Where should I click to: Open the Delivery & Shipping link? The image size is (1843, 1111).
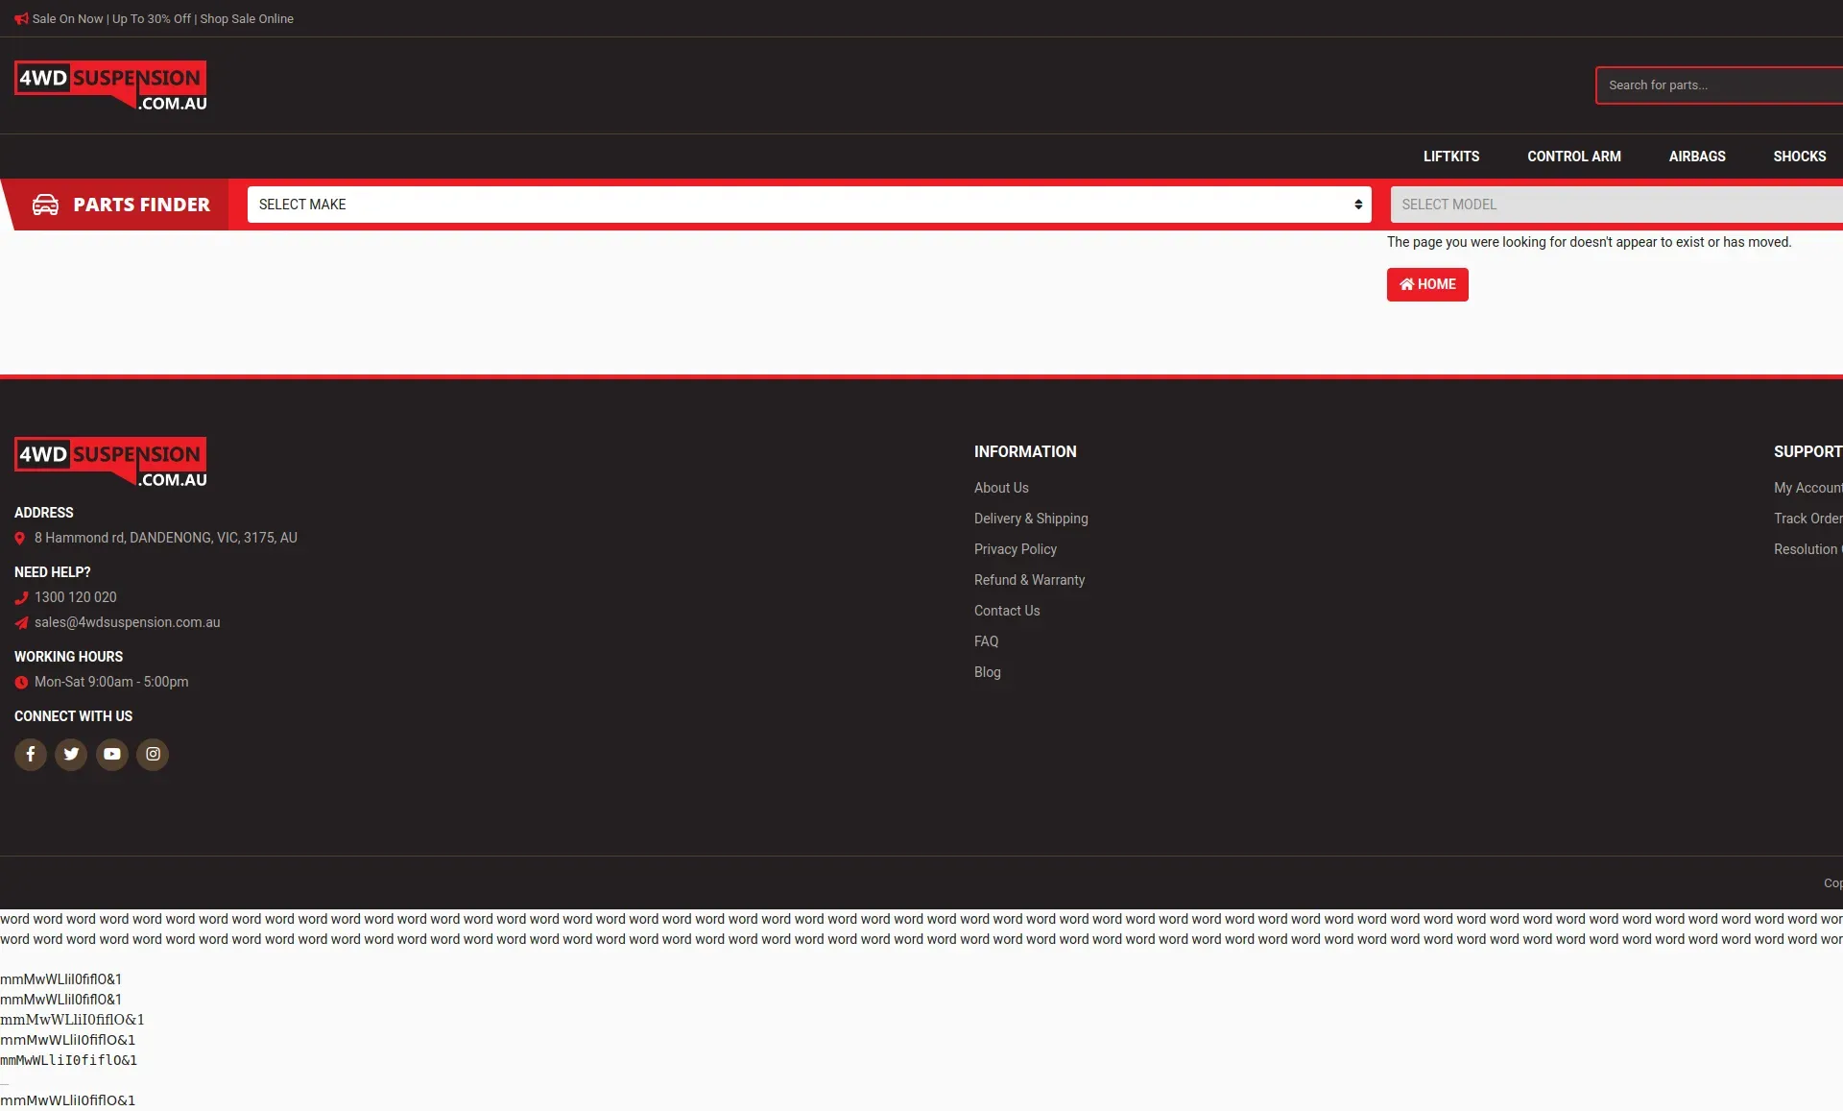pyautogui.click(x=1031, y=519)
